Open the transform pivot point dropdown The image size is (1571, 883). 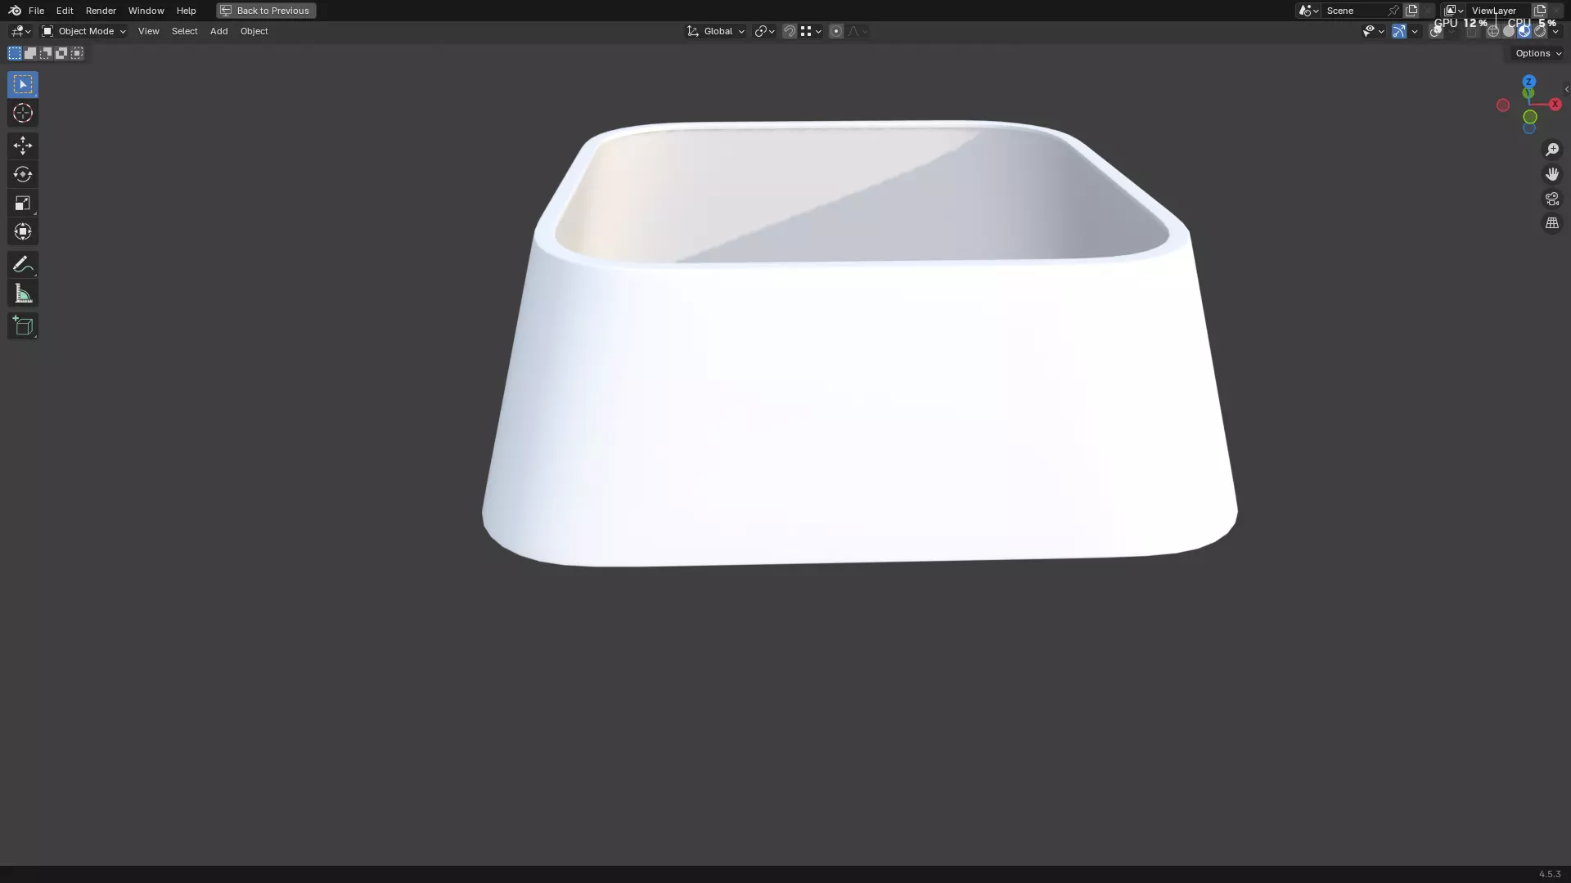(x=764, y=31)
